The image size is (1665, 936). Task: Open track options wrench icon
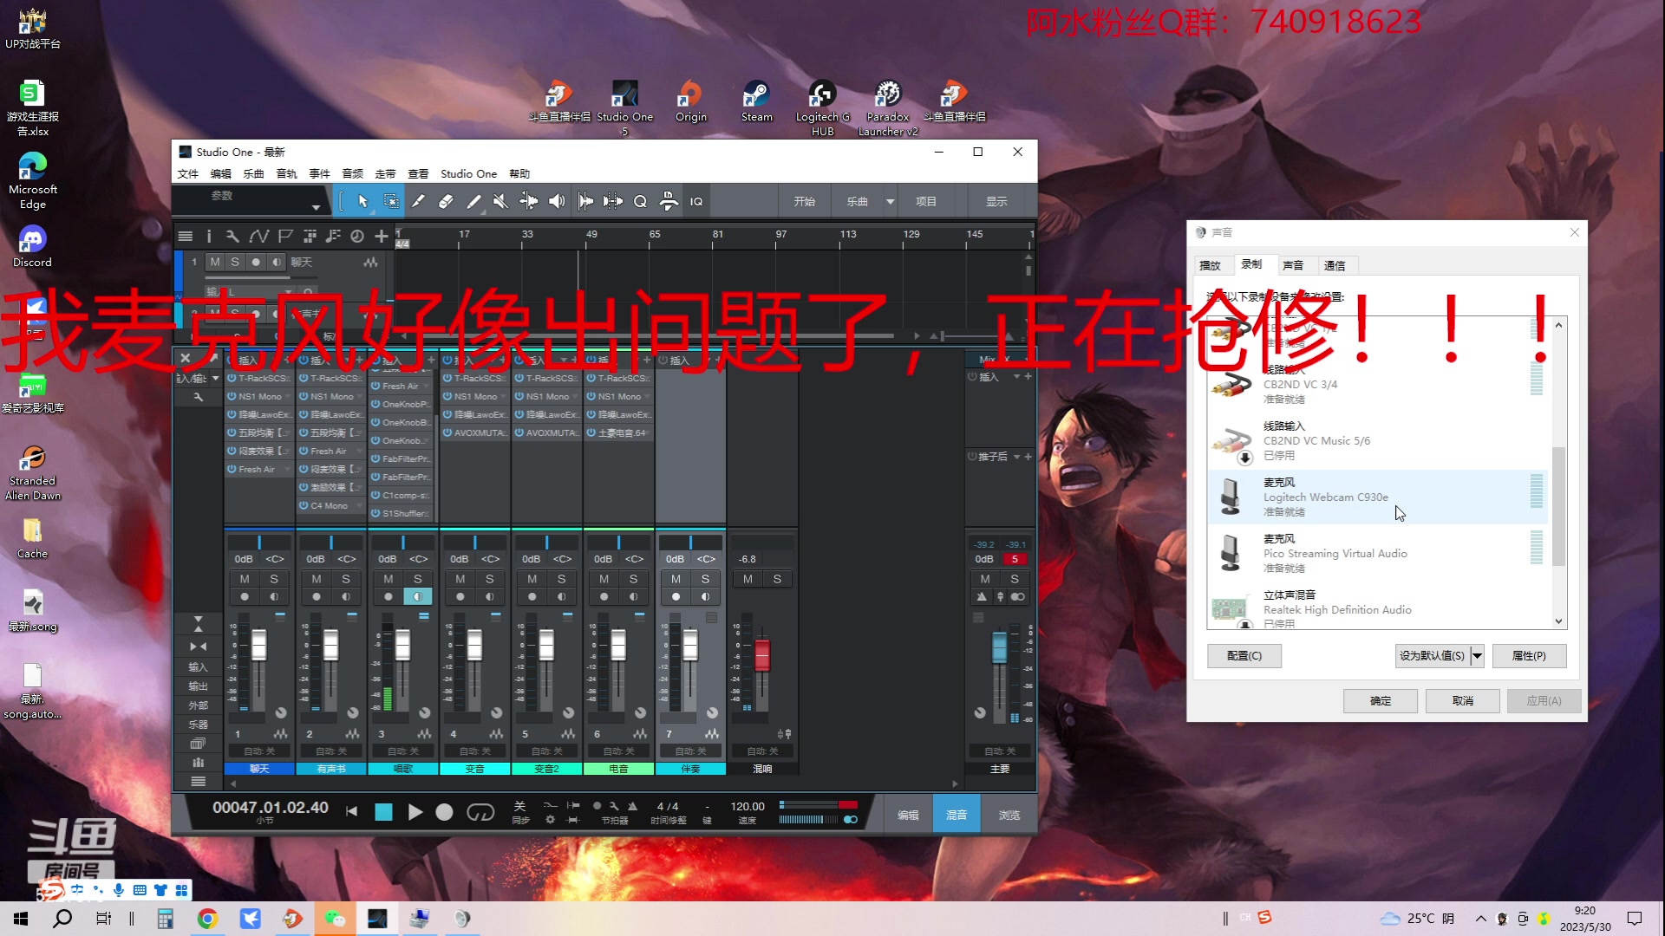232,236
